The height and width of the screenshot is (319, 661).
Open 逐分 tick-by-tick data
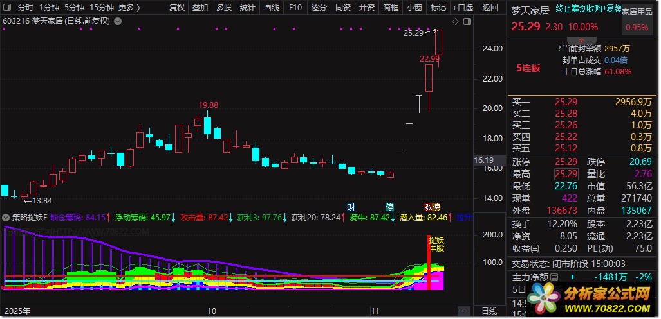click(319, 8)
